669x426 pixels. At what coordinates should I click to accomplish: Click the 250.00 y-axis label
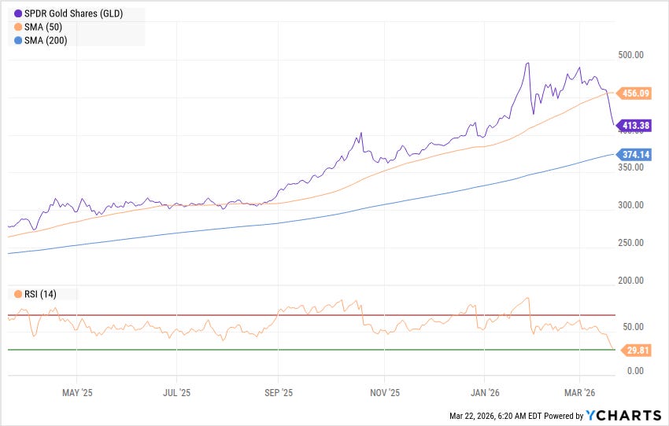[630, 243]
